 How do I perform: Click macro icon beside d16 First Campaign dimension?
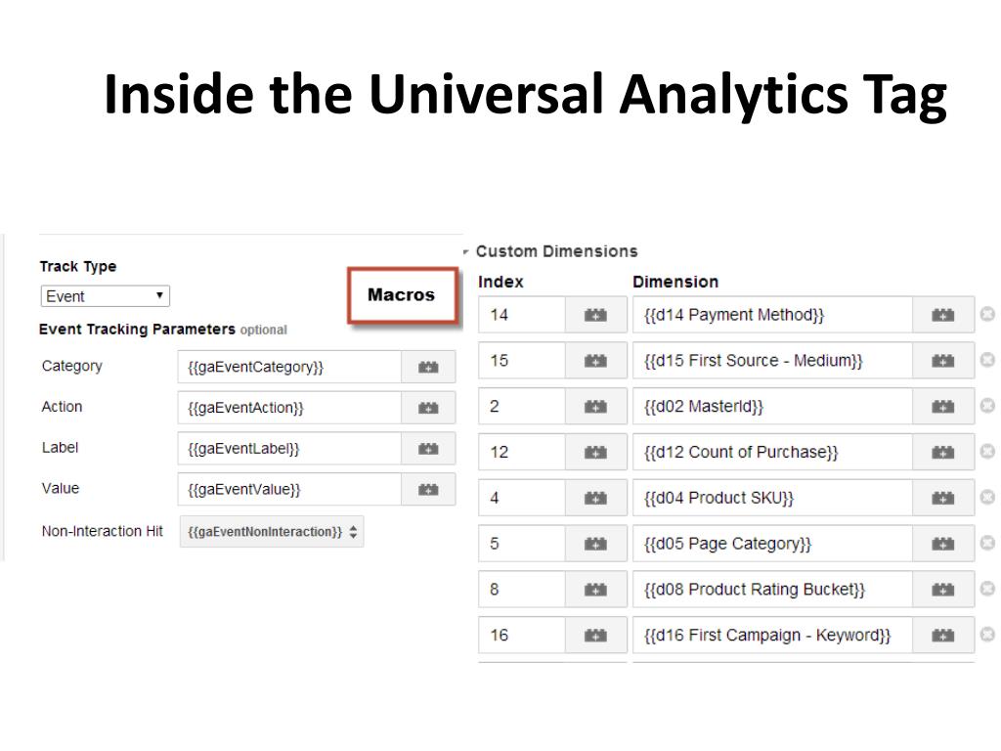pos(943,635)
